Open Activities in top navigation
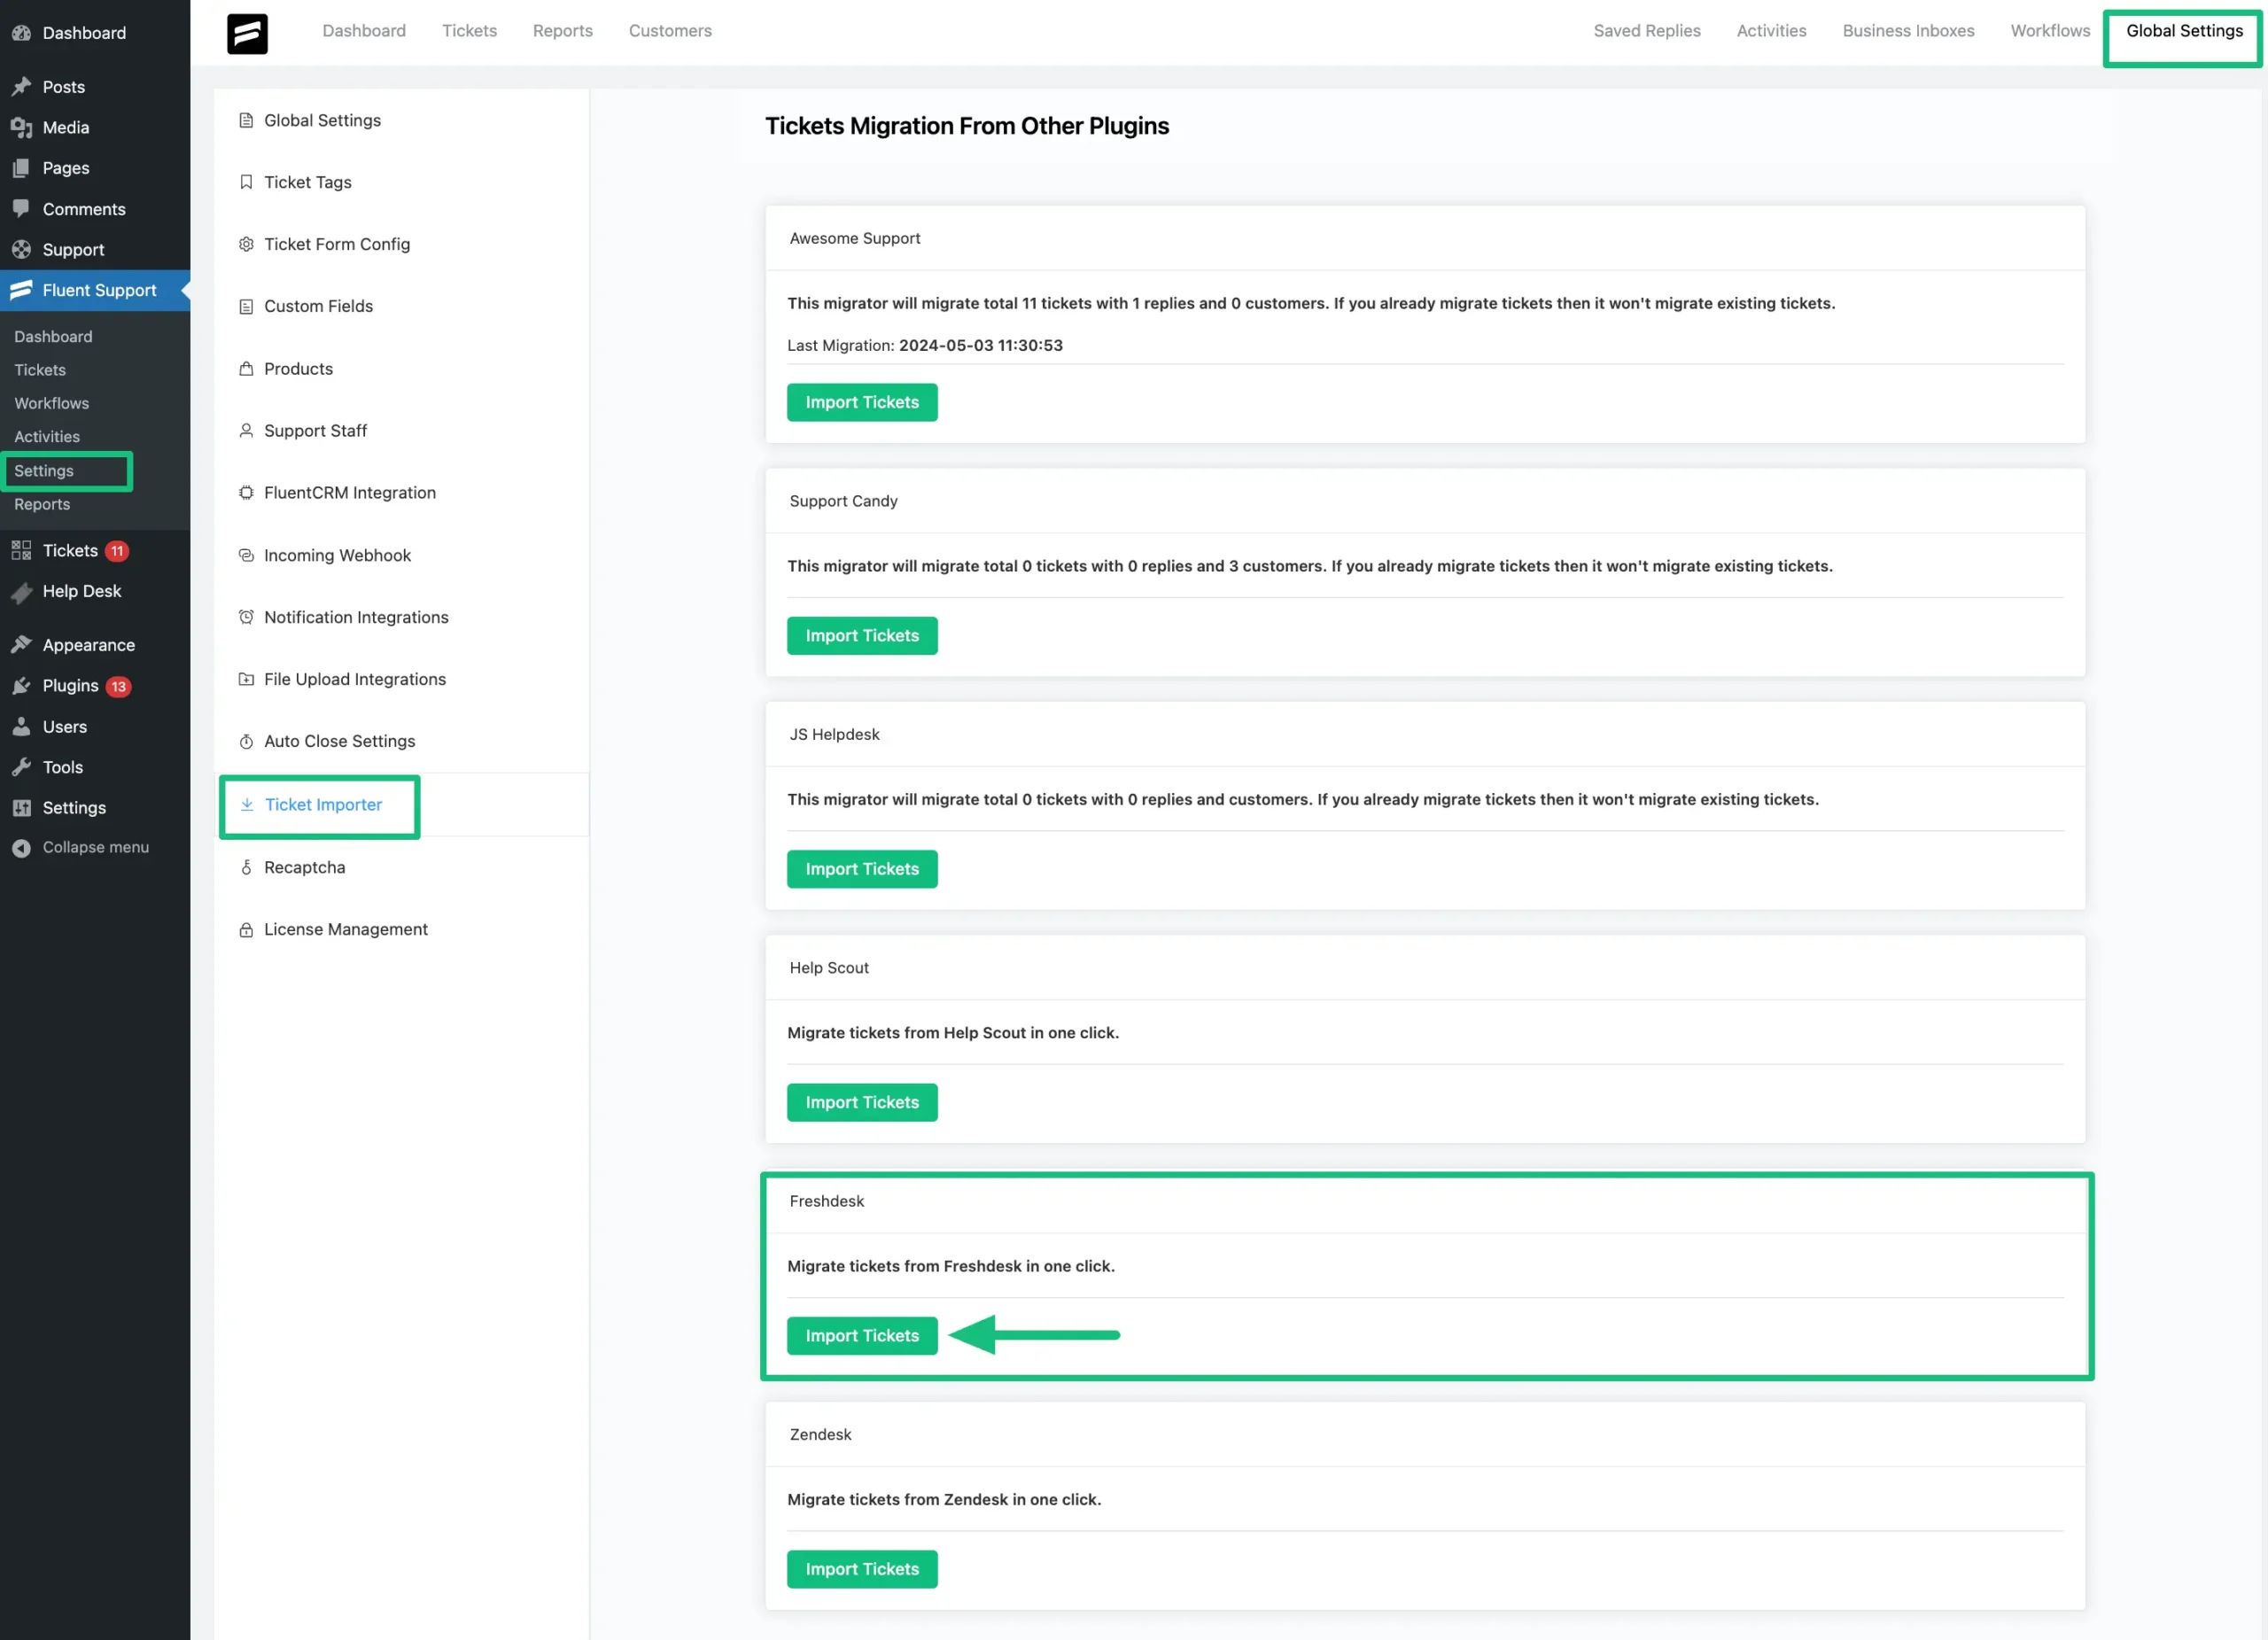Screen dimensions: 2268x1640 click(1771, 31)
